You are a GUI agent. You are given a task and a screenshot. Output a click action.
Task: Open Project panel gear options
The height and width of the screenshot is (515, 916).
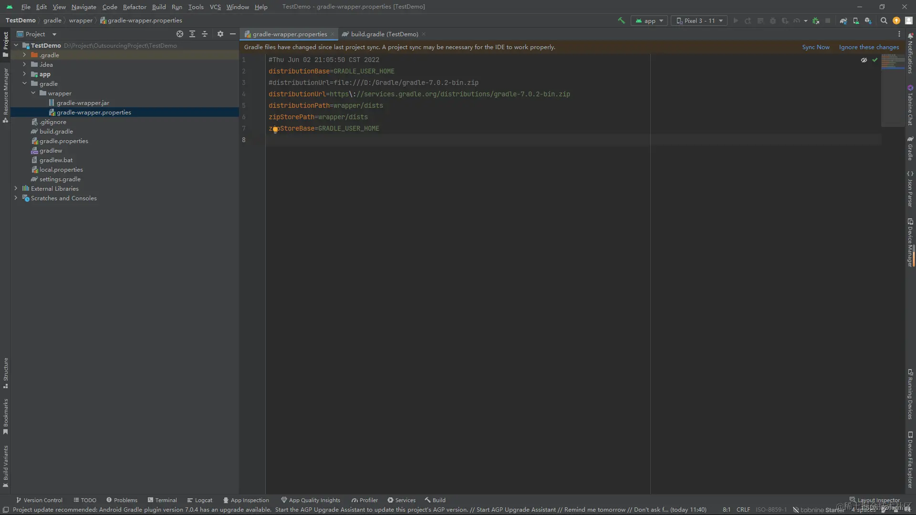pyautogui.click(x=220, y=34)
